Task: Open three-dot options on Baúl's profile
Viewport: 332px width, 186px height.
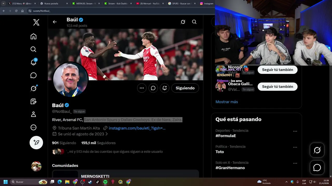Action: point(142,88)
